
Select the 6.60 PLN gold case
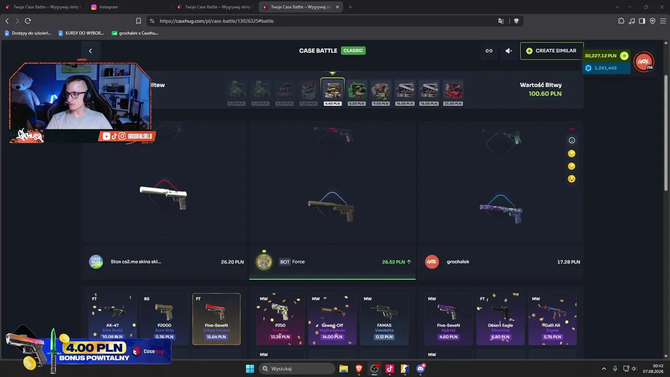click(332, 92)
